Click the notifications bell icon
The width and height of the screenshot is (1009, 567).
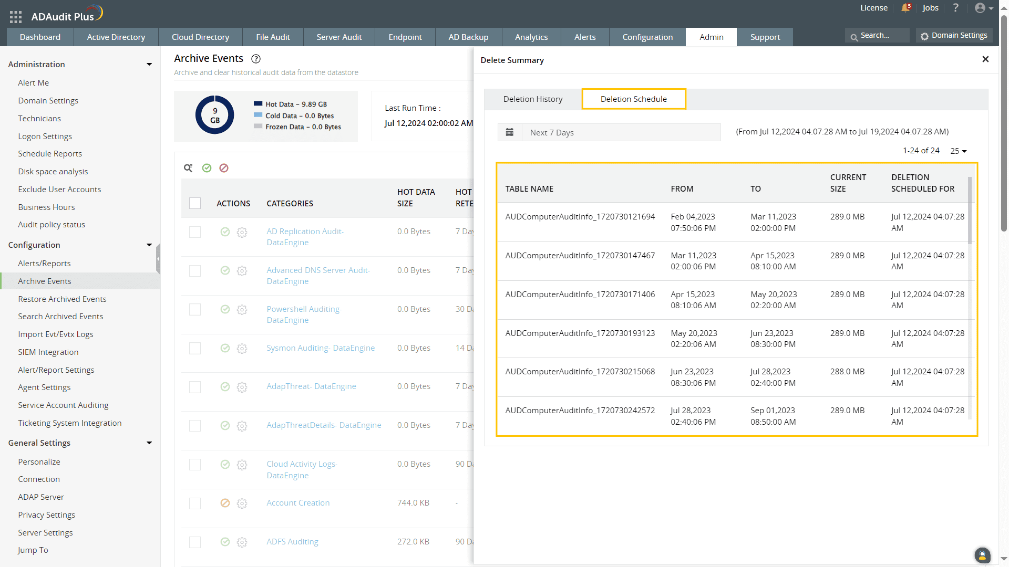tap(905, 8)
